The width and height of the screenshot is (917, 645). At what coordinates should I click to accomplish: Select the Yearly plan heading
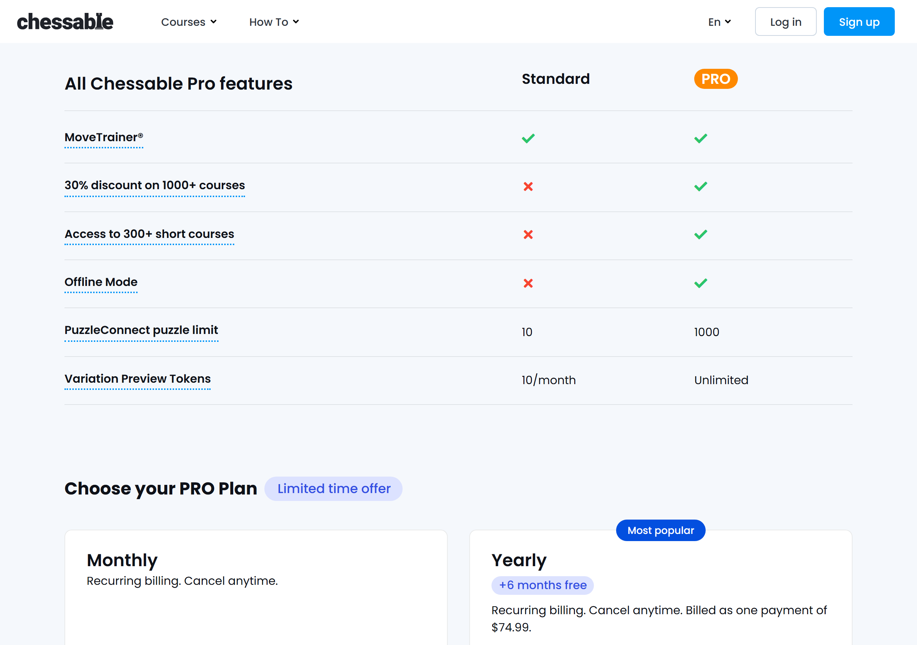(518, 561)
